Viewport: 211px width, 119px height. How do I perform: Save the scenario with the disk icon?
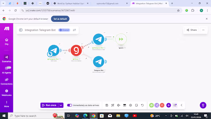(x=107, y=105)
